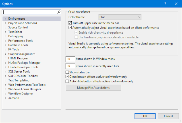Image resolution: width=182 pixels, height=123 pixels.
Task: Click Manage File Associations button
Action: coord(93,88)
